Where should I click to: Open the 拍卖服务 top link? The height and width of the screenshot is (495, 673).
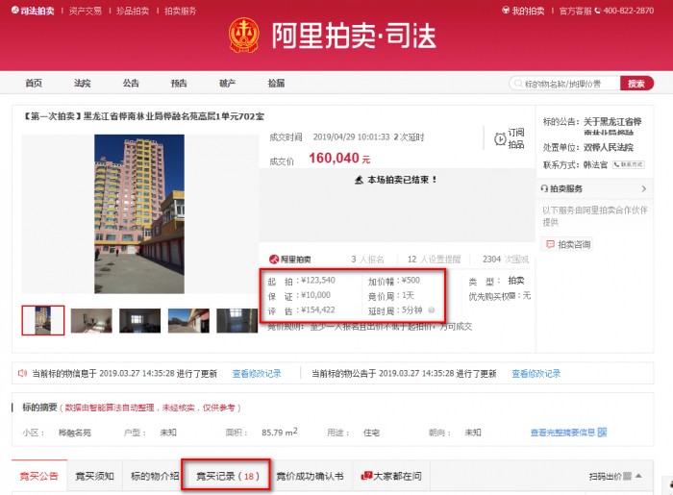[x=181, y=11]
